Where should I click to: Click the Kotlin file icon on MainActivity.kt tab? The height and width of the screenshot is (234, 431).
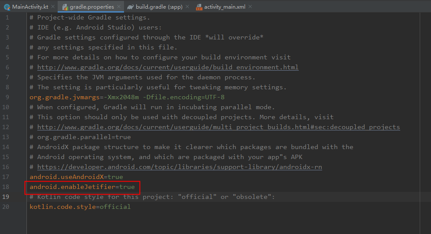tap(7, 7)
